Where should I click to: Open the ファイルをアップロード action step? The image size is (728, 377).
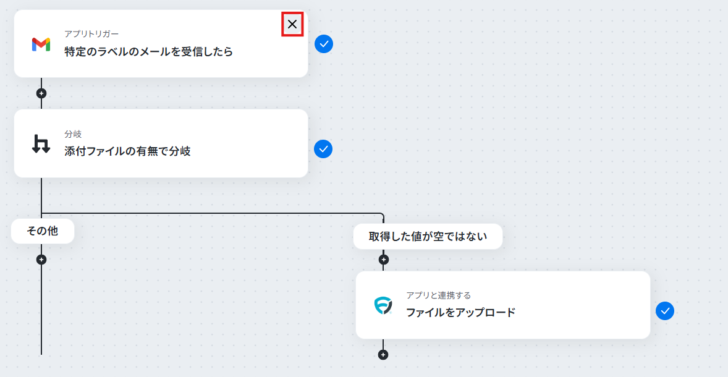503,305
